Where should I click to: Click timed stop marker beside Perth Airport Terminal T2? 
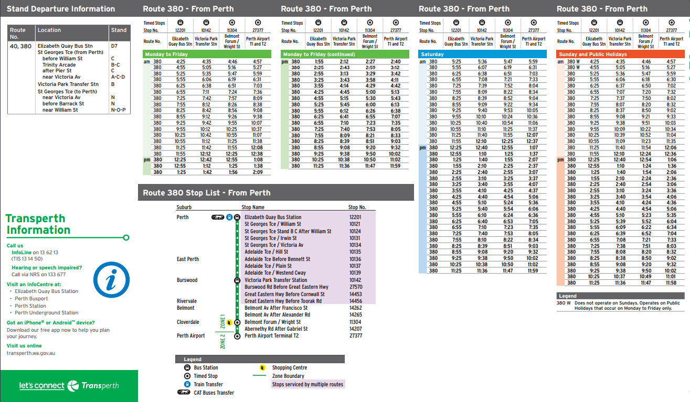pyautogui.click(x=237, y=335)
